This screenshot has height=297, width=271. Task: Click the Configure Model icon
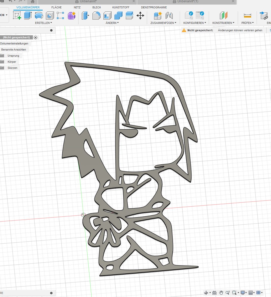pyautogui.click(x=189, y=15)
